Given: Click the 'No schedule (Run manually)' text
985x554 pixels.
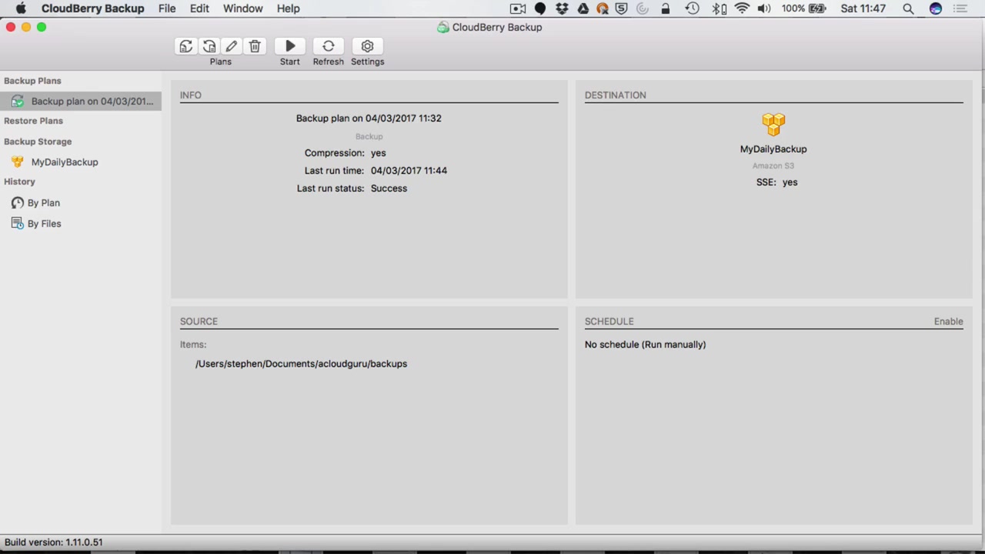Looking at the screenshot, I should 645,345.
